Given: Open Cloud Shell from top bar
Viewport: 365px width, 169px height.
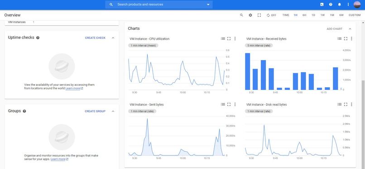Looking at the screenshot, I should click(322, 5).
